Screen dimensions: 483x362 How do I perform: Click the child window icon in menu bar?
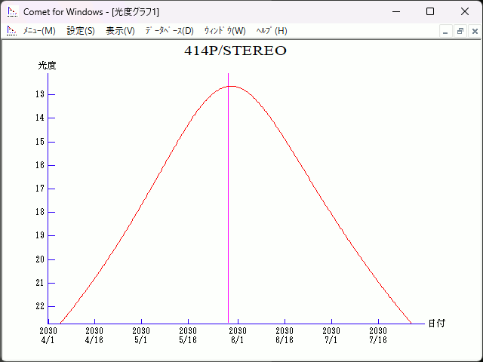pyautogui.click(x=12, y=31)
